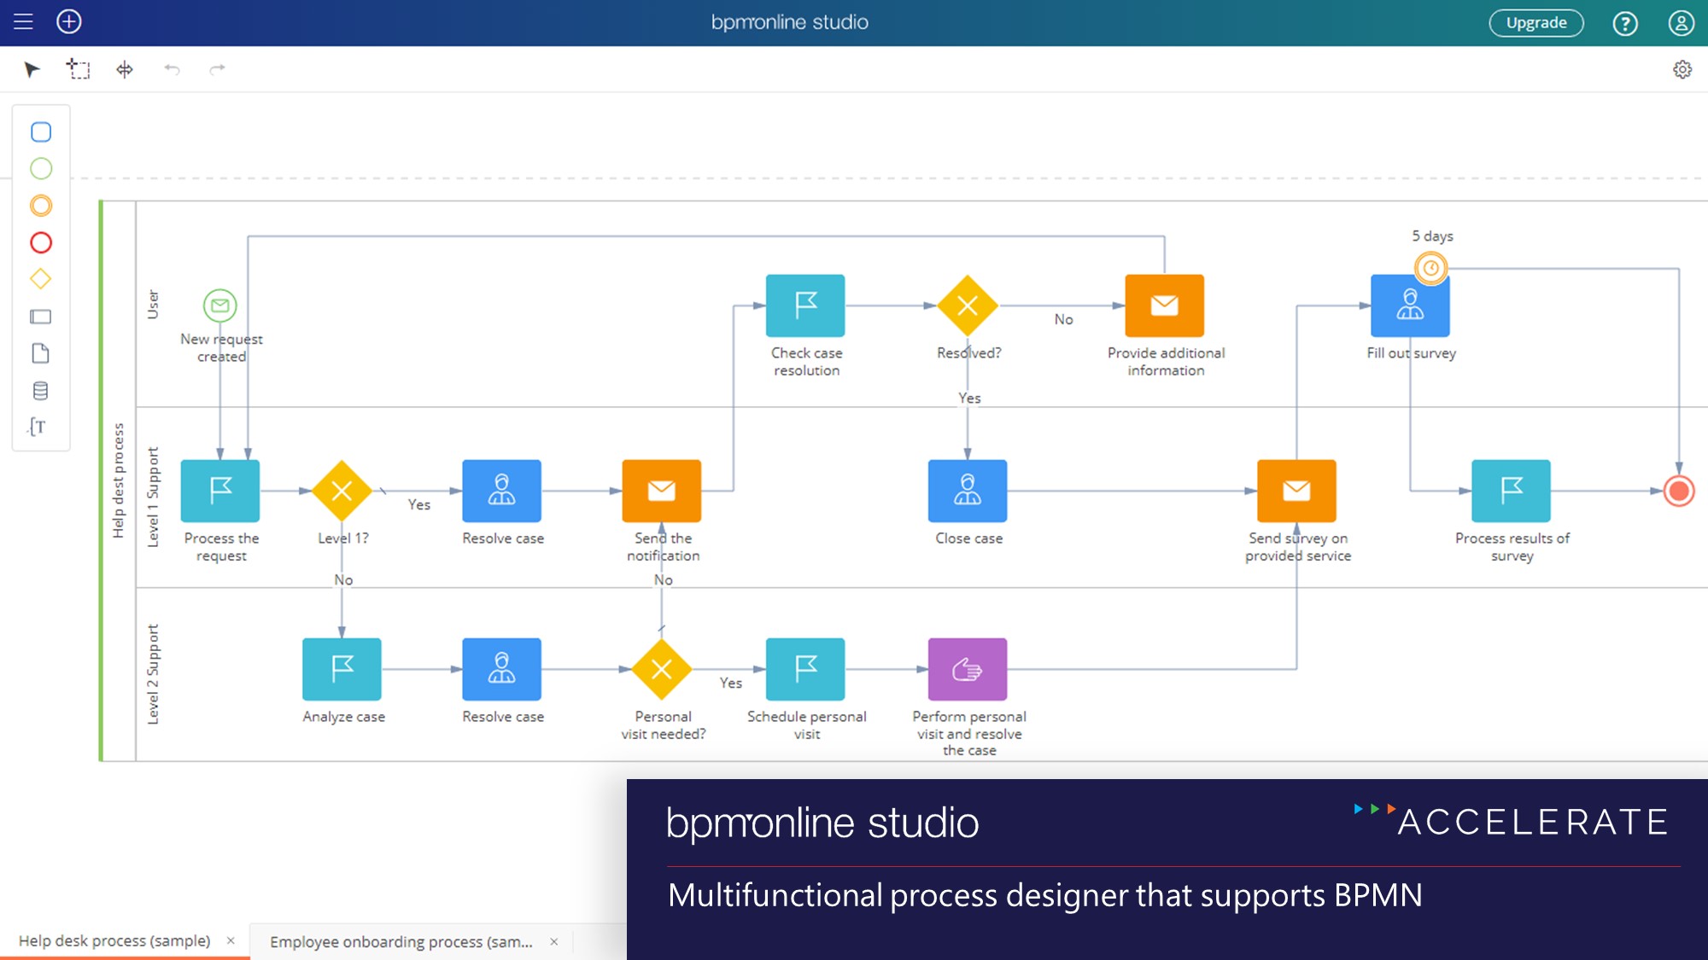Select the Fill out survey task
The width and height of the screenshot is (1708, 960).
[1410, 305]
